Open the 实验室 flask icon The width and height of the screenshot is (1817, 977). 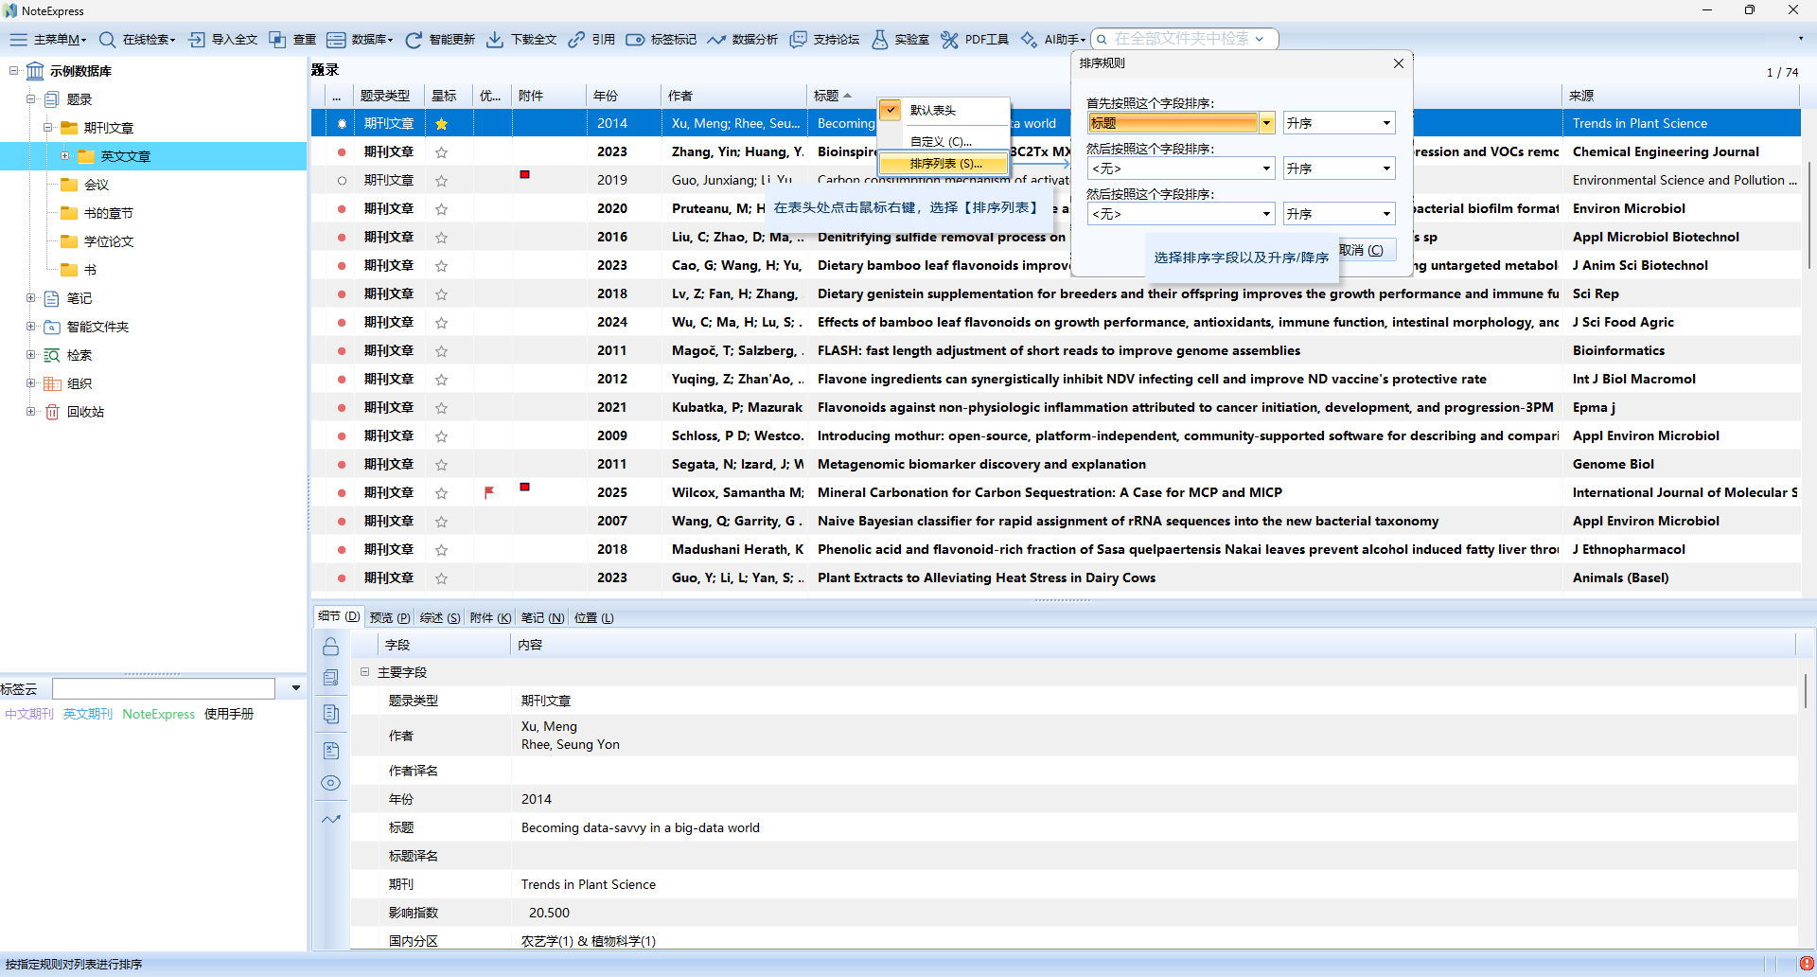[880, 39]
